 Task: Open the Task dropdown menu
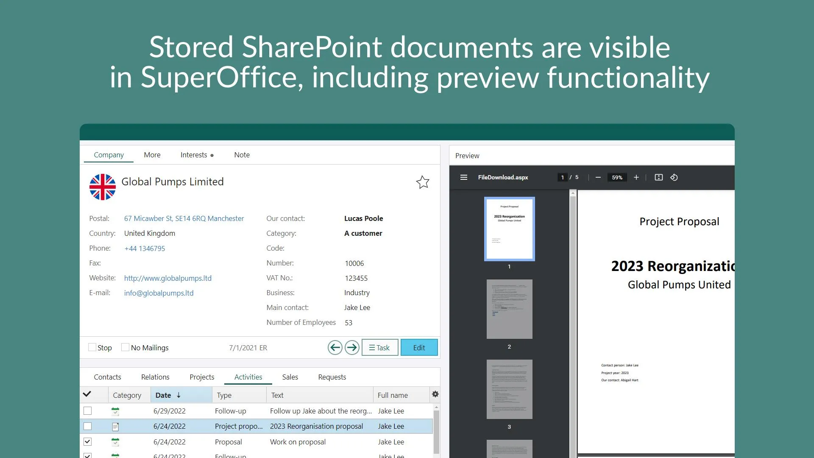tap(379, 348)
